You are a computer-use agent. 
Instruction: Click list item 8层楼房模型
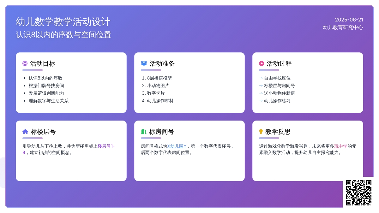pos(159,78)
